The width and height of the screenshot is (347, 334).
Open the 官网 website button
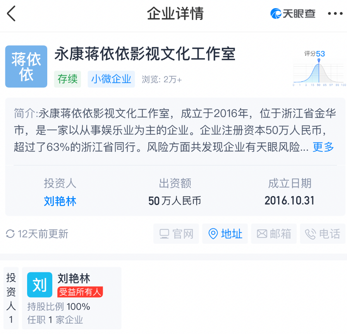point(176,234)
